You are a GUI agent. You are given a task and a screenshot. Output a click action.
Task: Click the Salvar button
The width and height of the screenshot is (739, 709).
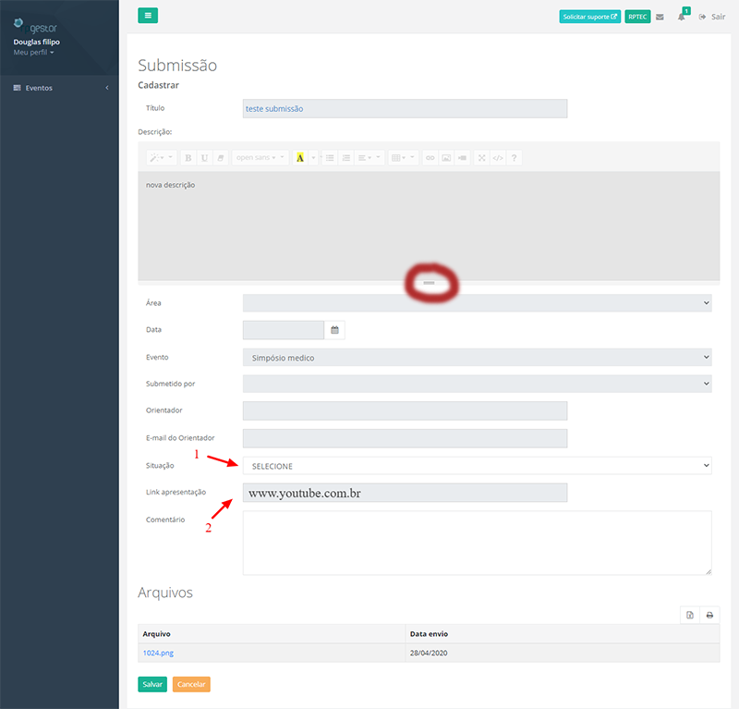152,685
